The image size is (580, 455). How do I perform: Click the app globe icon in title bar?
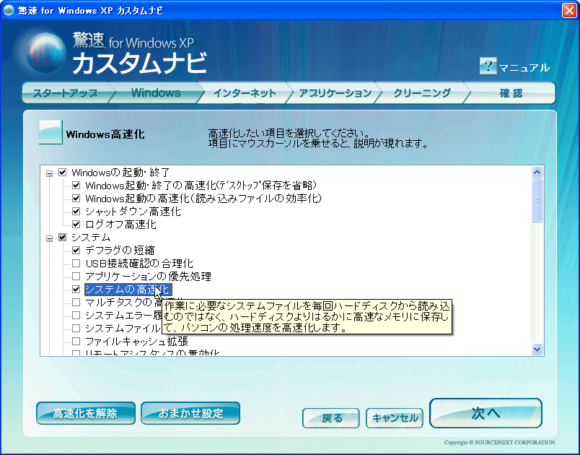pyautogui.click(x=9, y=10)
